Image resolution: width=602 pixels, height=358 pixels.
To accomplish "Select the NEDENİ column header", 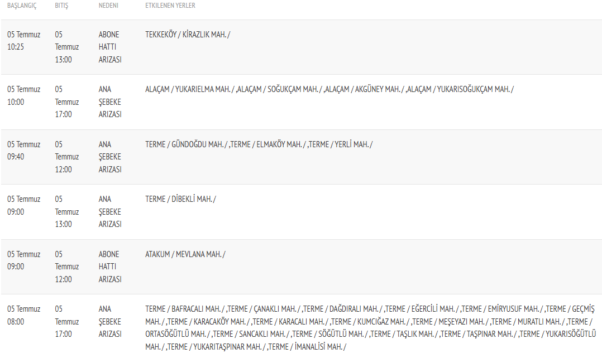I will pos(108,6).
